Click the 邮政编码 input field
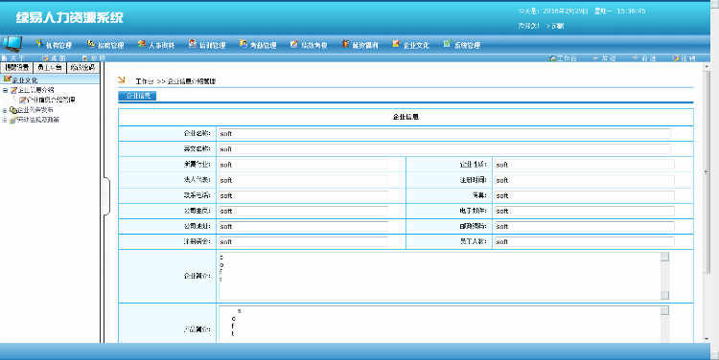This screenshot has height=360, width=719. coord(584,226)
